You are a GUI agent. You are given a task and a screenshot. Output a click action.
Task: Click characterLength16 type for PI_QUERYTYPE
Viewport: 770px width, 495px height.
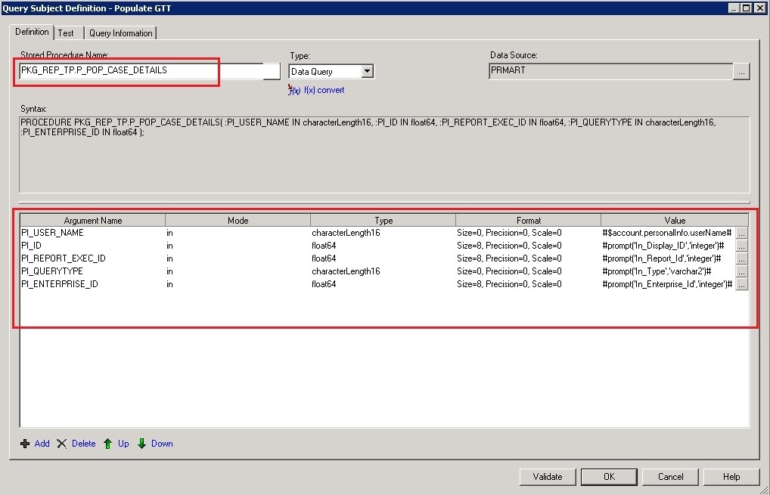[x=346, y=271]
